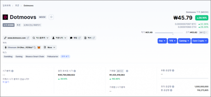This screenshot has height=97, width=211.
Task: Click the MOOV ticker badge
Action: pyautogui.click(x=42, y=17)
